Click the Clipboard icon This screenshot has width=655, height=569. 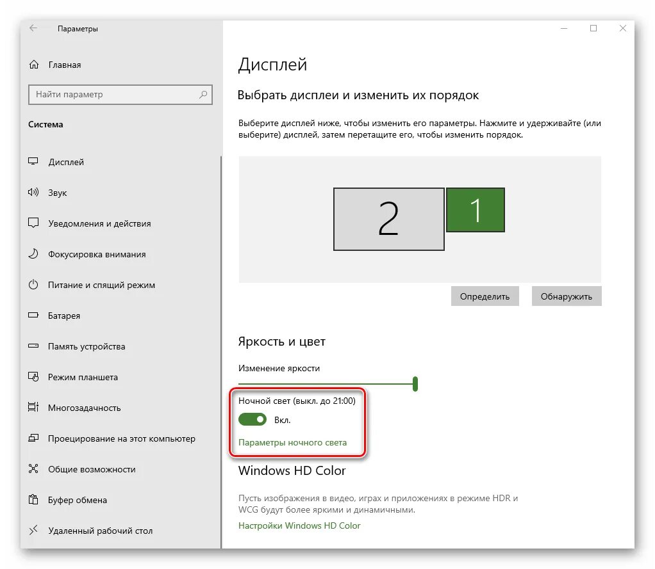click(x=33, y=499)
